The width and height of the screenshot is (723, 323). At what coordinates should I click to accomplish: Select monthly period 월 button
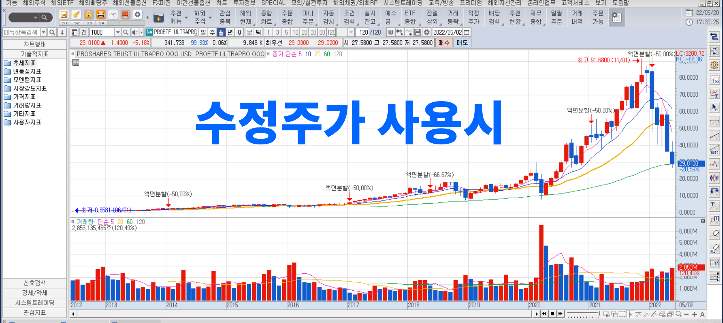[x=221, y=32]
